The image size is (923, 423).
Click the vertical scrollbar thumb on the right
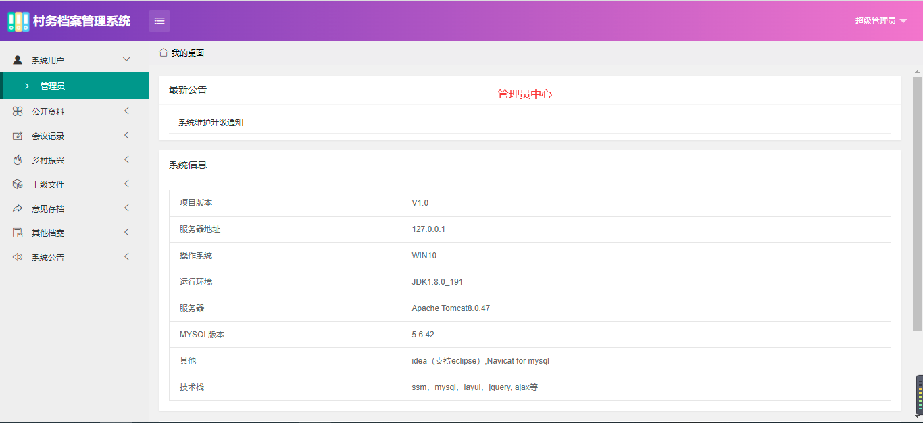(918, 204)
